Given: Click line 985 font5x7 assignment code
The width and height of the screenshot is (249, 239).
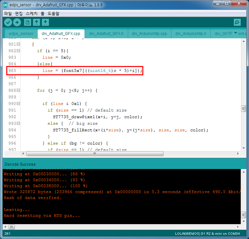Looking at the screenshot, I should [92, 71].
